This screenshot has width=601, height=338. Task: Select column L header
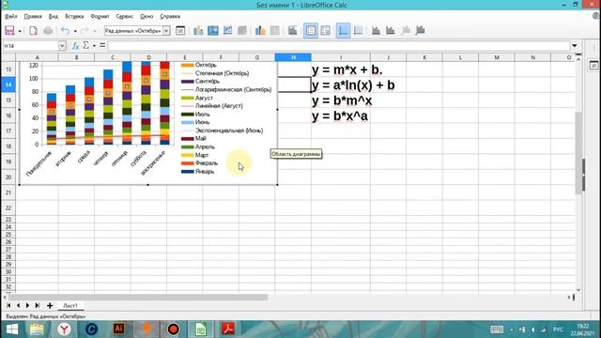[x=460, y=57]
